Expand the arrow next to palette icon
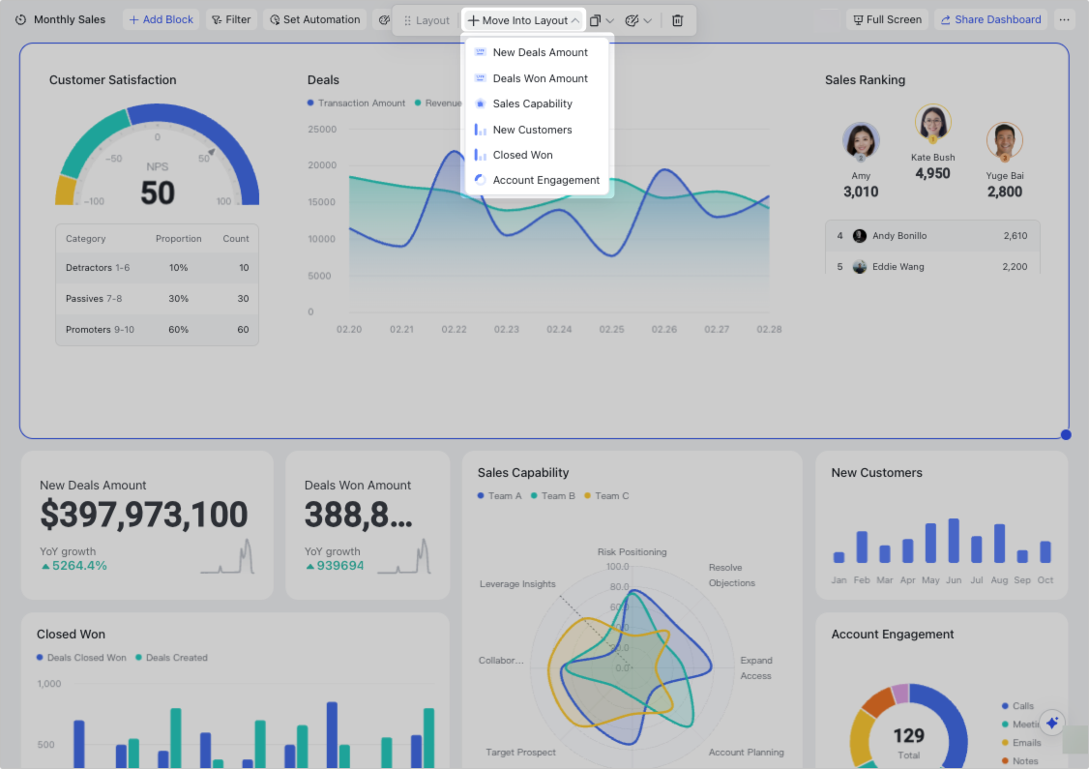Viewport: 1089px width, 769px height. tap(647, 20)
